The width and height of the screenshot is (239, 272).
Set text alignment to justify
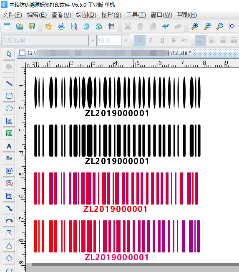pos(234,40)
